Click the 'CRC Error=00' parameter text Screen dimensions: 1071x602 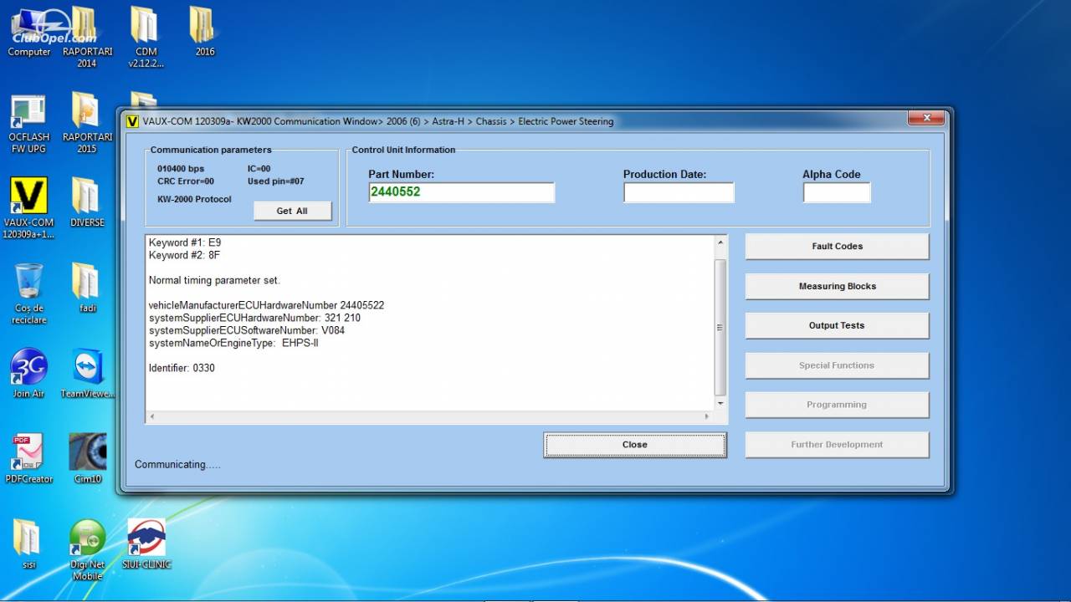pos(186,181)
